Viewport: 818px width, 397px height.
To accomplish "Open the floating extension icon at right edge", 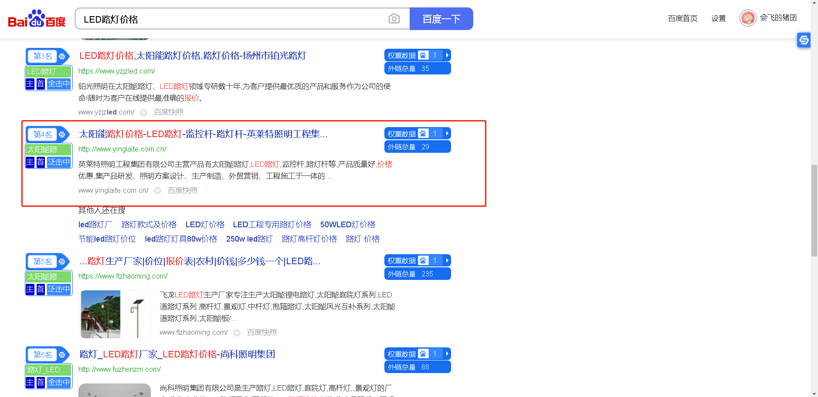I will point(804,40).
